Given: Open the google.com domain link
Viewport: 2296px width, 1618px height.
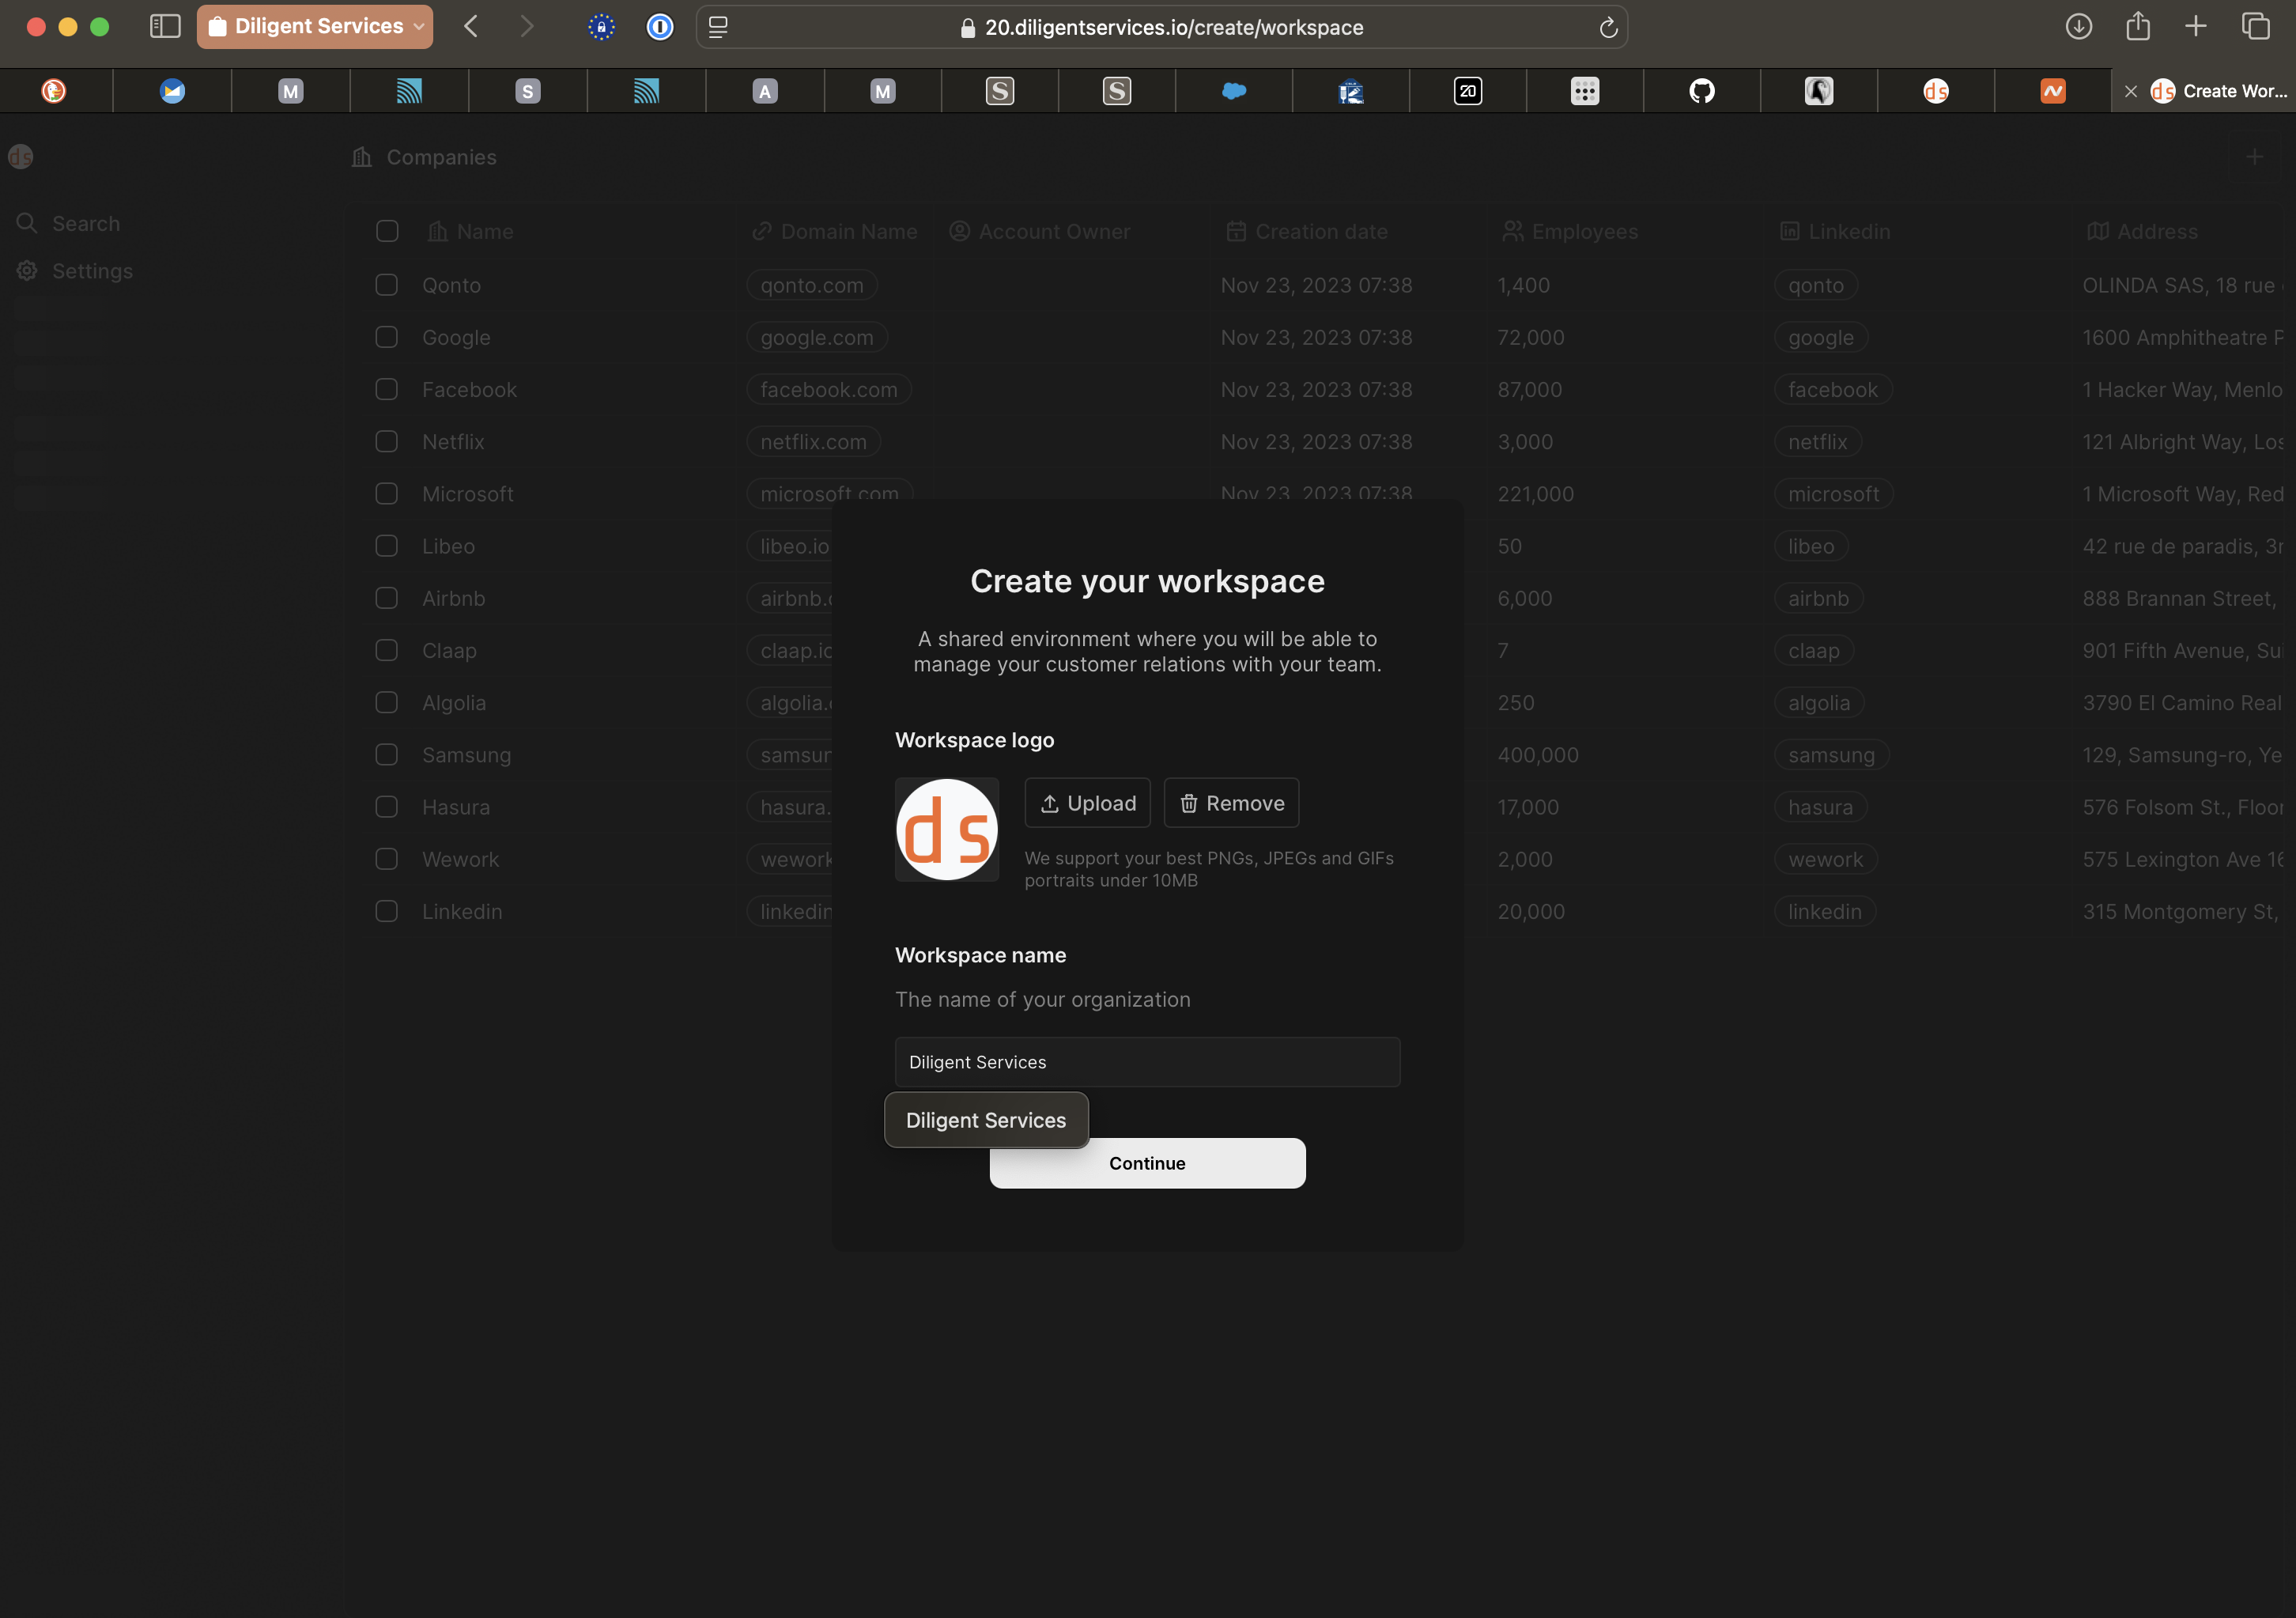Looking at the screenshot, I should click(817, 337).
